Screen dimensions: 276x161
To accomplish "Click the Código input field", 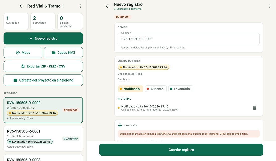I will click(x=189, y=39).
